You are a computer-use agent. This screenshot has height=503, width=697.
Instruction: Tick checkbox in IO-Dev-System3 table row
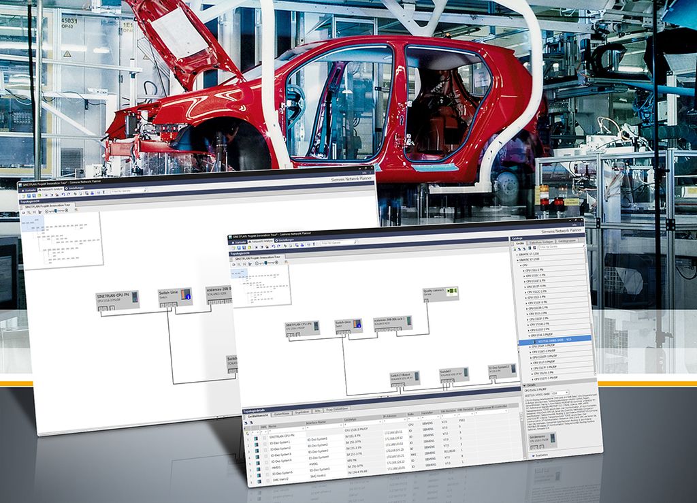tap(266, 456)
